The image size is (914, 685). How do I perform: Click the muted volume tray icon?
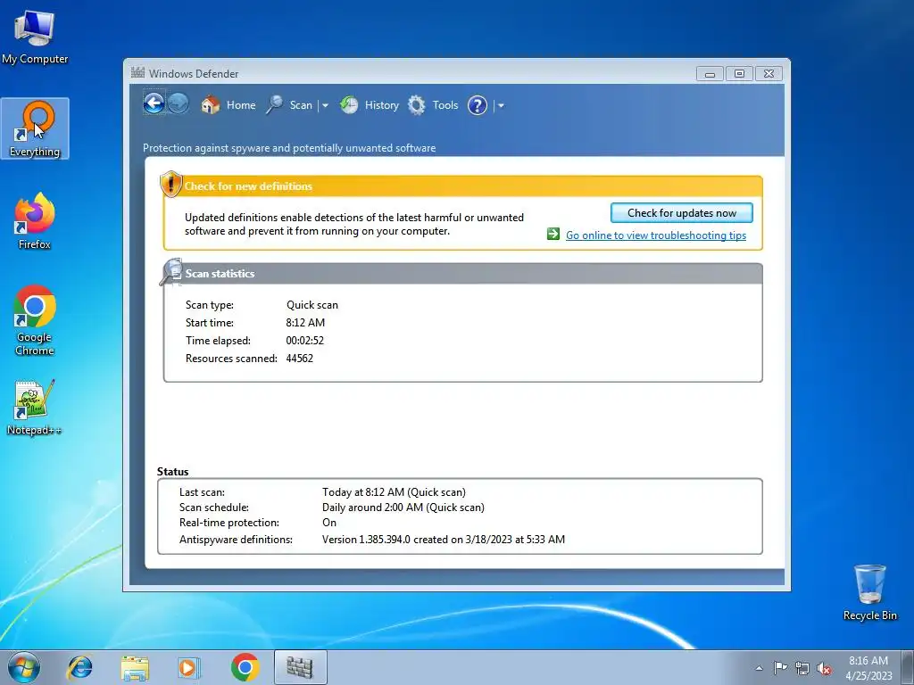coord(824,668)
